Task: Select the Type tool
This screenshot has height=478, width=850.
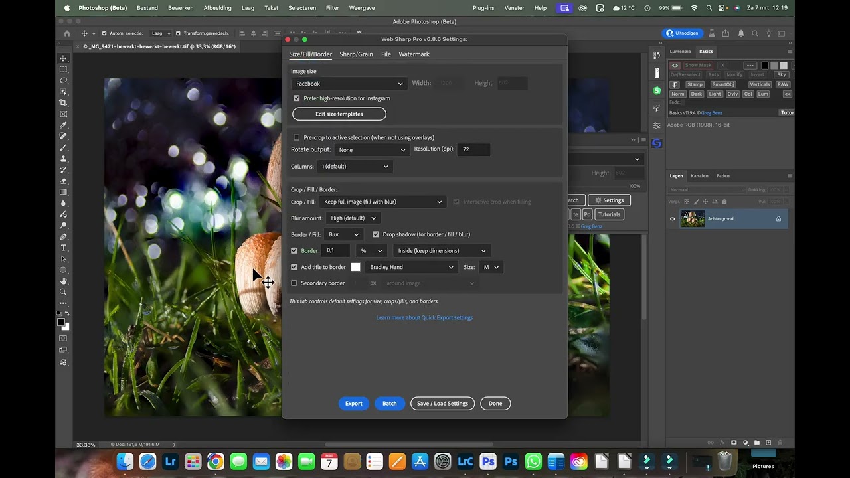Action: click(63, 248)
